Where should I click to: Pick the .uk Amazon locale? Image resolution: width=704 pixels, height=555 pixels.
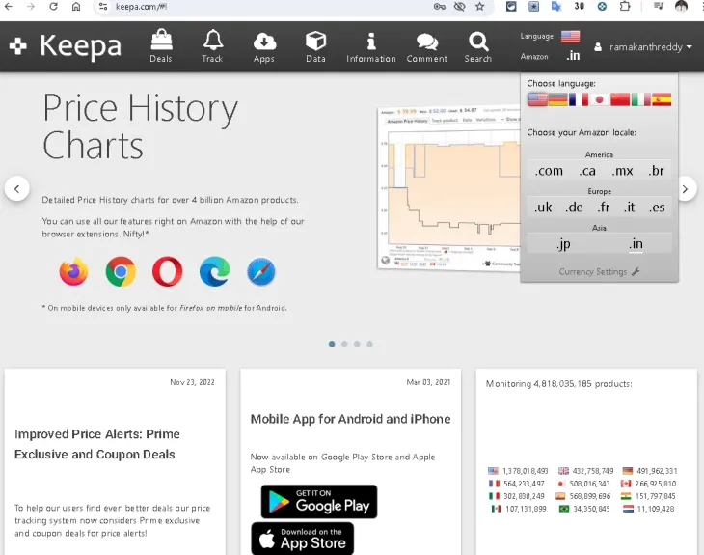pyautogui.click(x=543, y=208)
